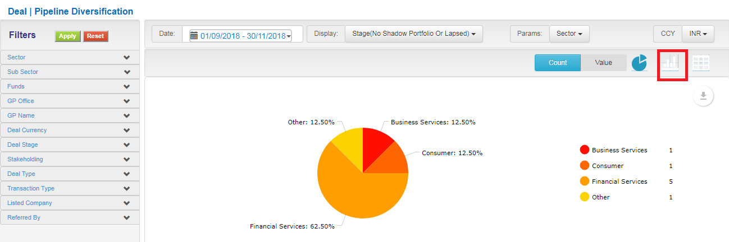Download the chart using the download icon
The image size is (729, 242).
point(703,96)
